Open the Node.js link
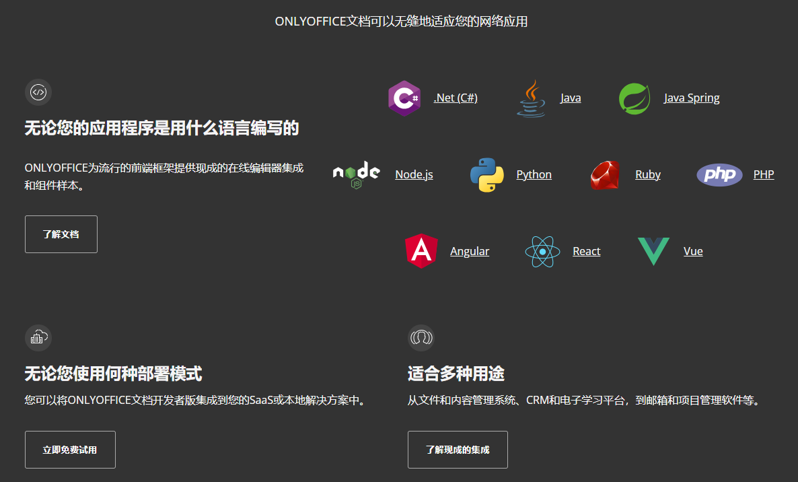798x482 pixels. (414, 174)
